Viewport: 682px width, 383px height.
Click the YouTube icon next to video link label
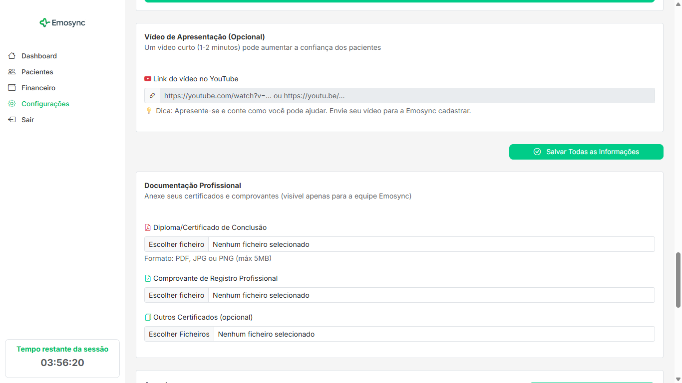pyautogui.click(x=148, y=78)
